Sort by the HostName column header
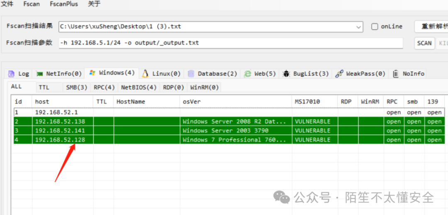 pos(147,101)
